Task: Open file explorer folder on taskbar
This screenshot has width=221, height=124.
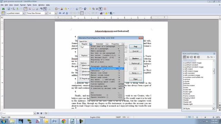Action: coord(12,121)
